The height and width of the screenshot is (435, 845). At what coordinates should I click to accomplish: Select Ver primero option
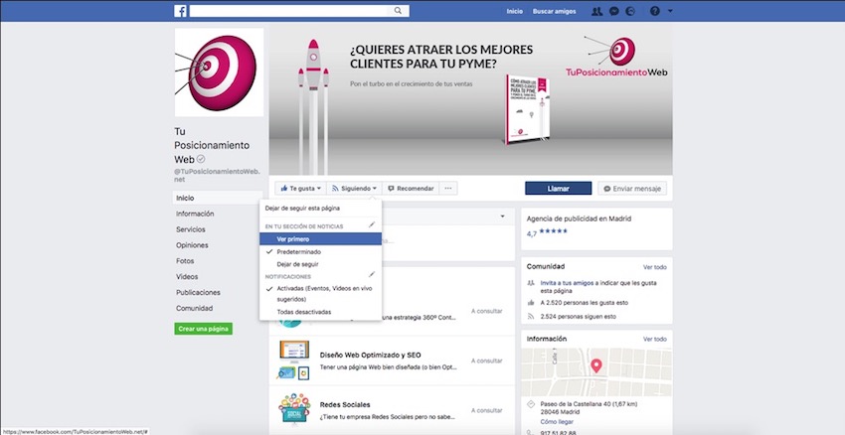click(x=320, y=239)
